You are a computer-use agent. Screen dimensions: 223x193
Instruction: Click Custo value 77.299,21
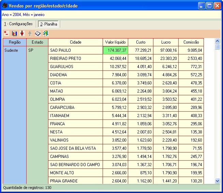[x=141, y=50]
